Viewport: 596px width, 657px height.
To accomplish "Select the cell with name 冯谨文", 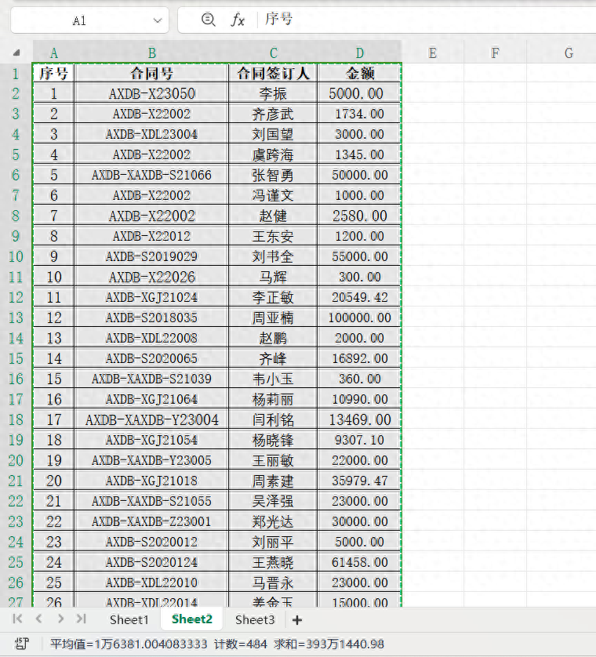I will pyautogui.click(x=273, y=195).
